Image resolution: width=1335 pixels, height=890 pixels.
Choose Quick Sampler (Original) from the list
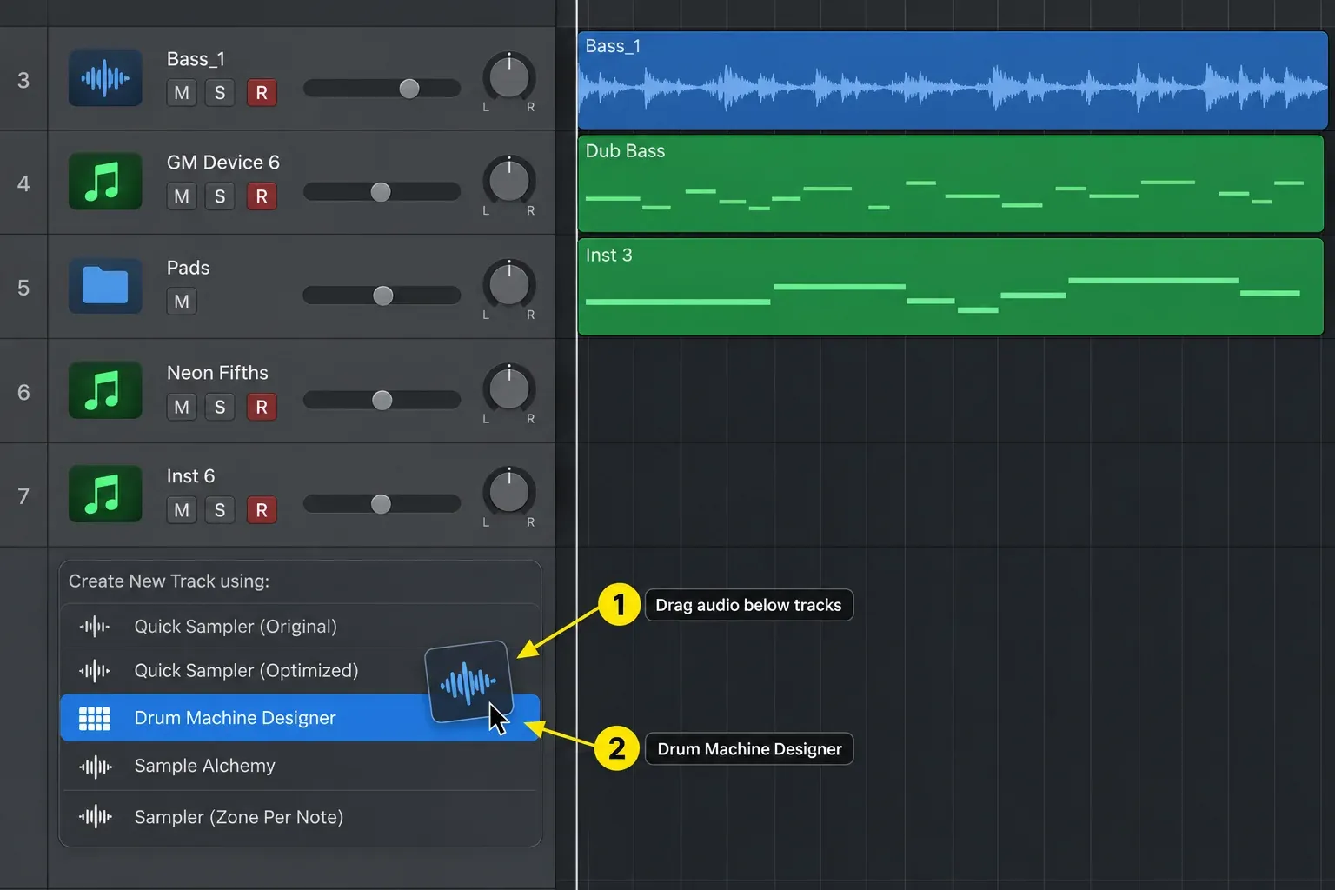[x=300, y=626]
